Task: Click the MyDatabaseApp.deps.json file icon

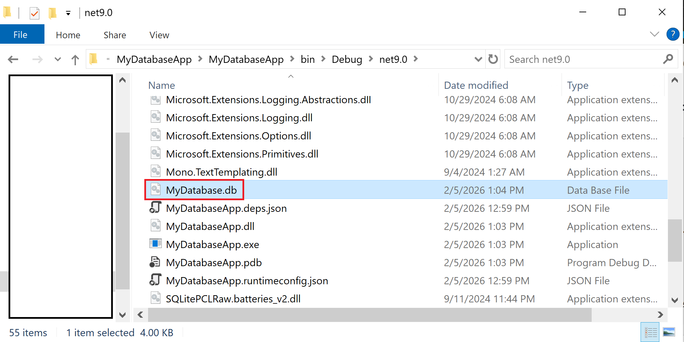Action: 155,208
